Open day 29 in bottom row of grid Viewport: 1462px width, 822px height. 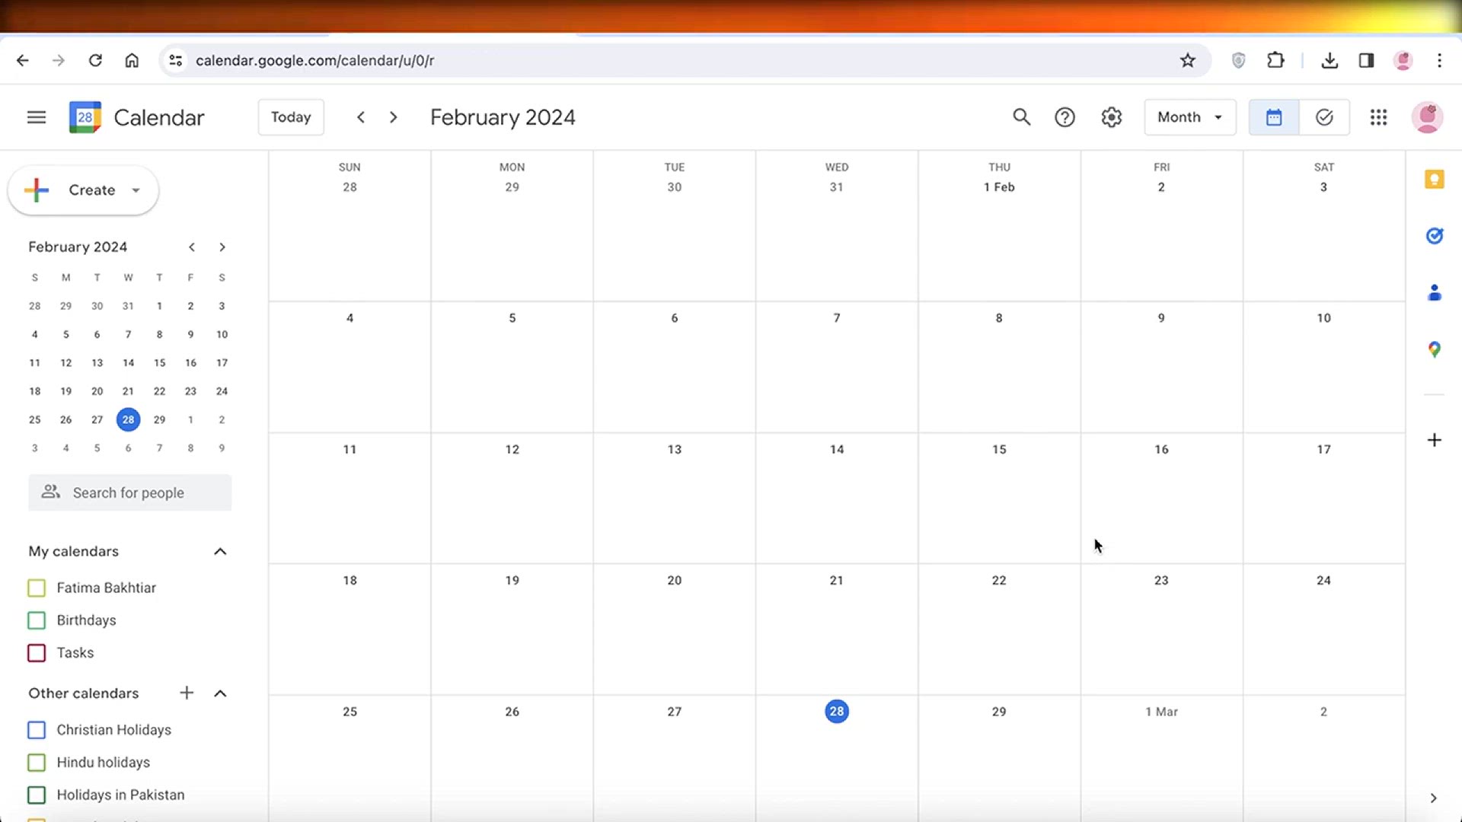click(998, 712)
